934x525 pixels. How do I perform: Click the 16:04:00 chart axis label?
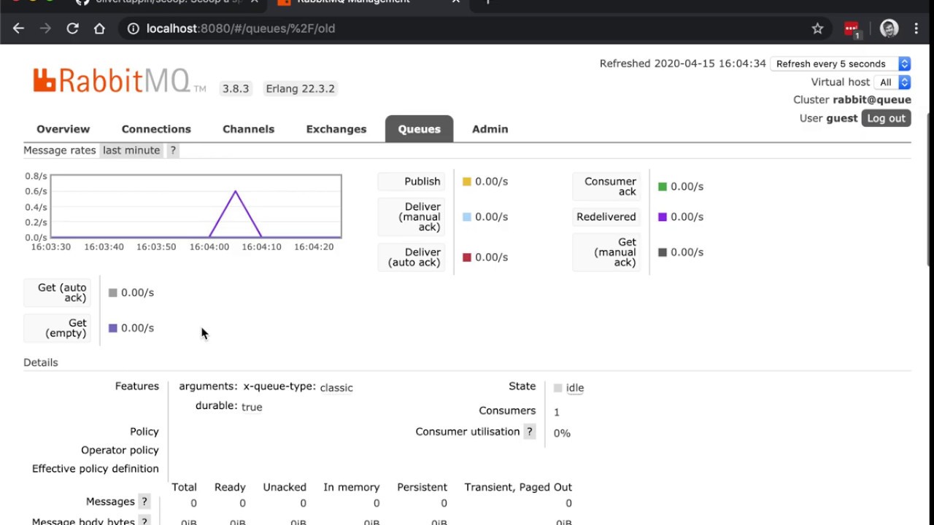(209, 247)
